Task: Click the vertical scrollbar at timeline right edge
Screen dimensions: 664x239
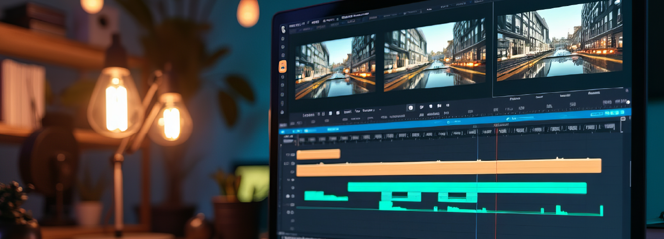Action: point(631,175)
